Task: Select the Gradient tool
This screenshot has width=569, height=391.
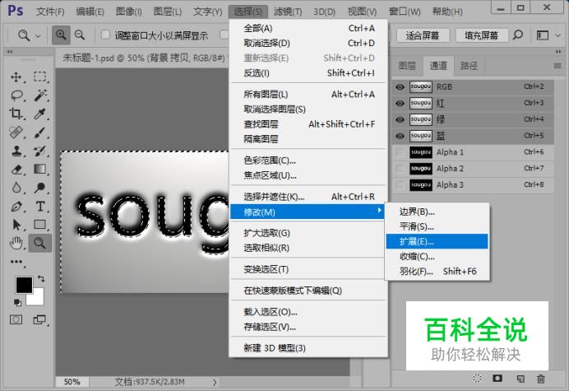Action: coord(40,170)
